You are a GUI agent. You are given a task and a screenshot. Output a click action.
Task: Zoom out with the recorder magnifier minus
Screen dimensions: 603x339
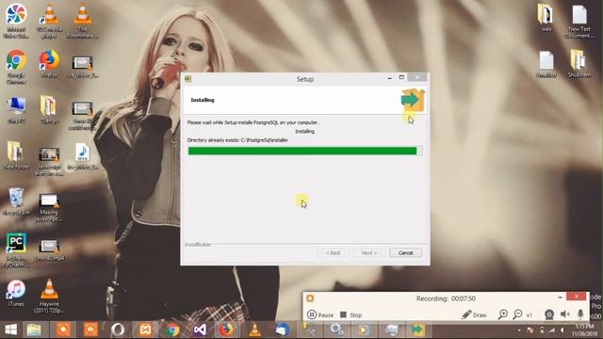(517, 315)
